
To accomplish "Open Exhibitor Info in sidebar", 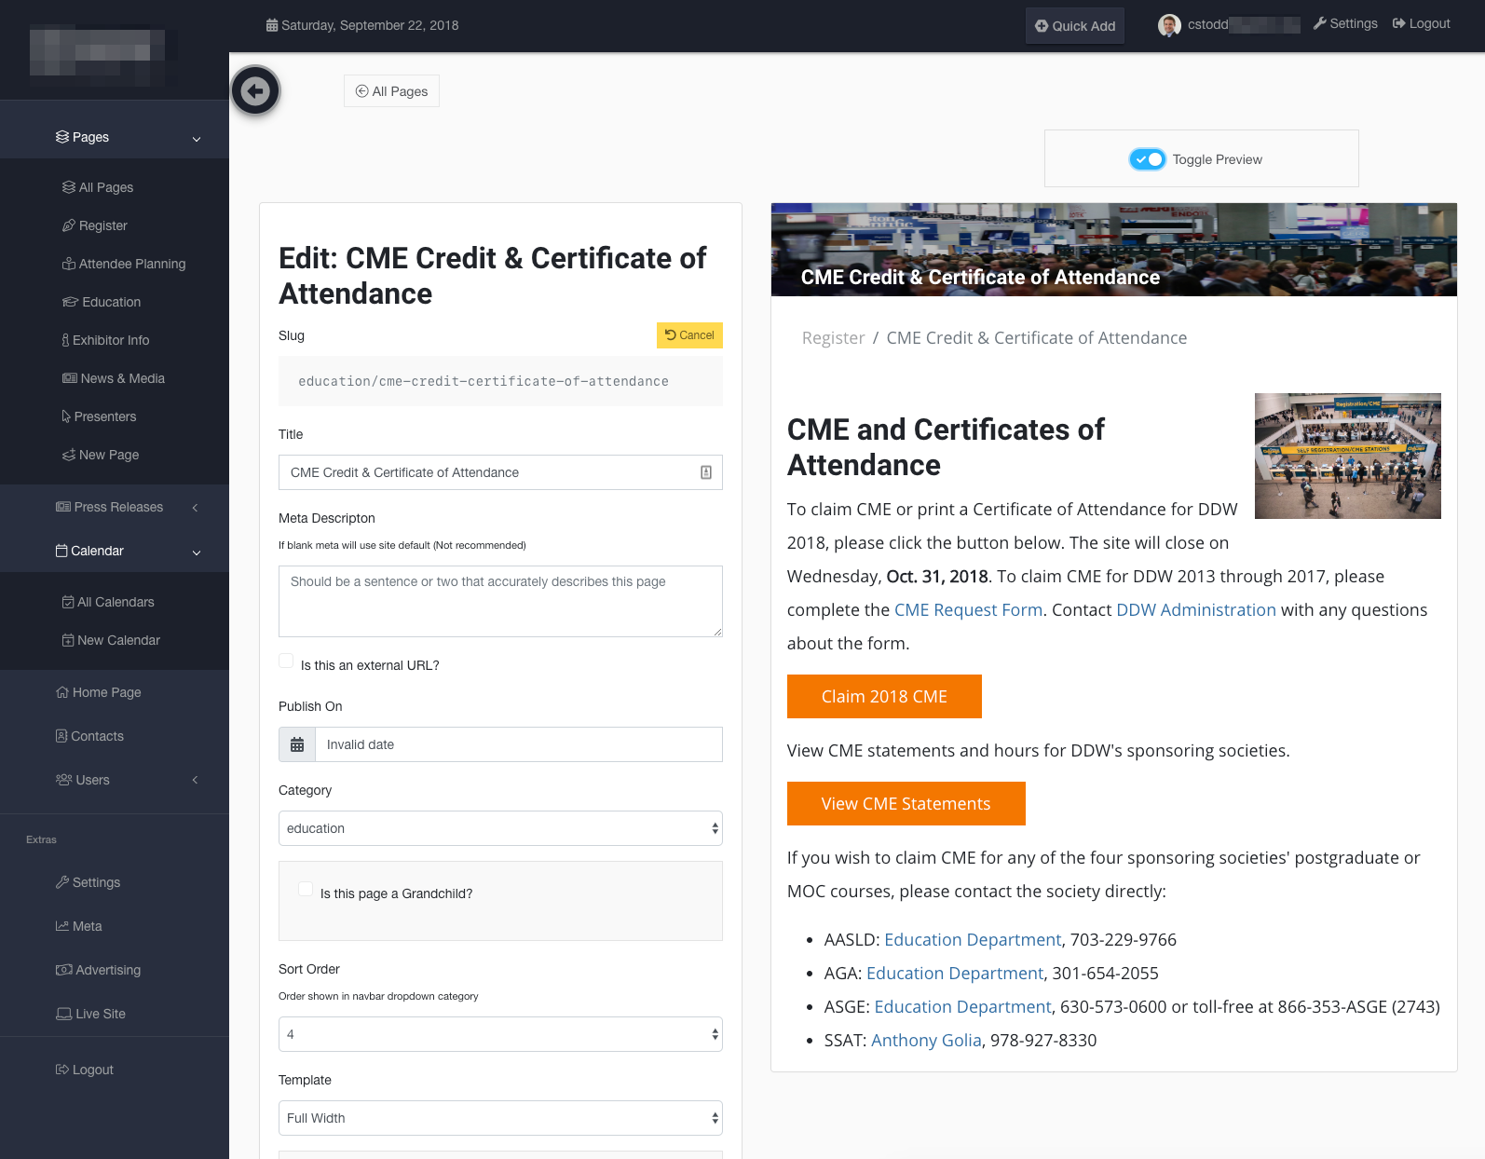I will pos(105,340).
